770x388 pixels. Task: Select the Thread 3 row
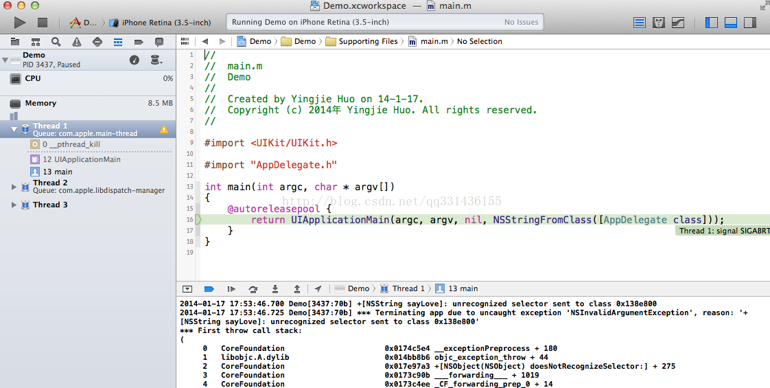pos(88,205)
